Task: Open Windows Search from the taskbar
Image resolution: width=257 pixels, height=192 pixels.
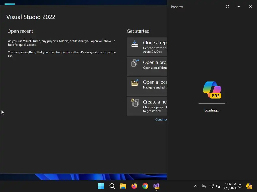Action: 112,186
